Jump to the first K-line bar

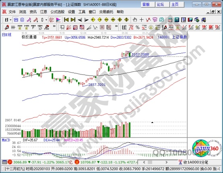tap(66, 20)
